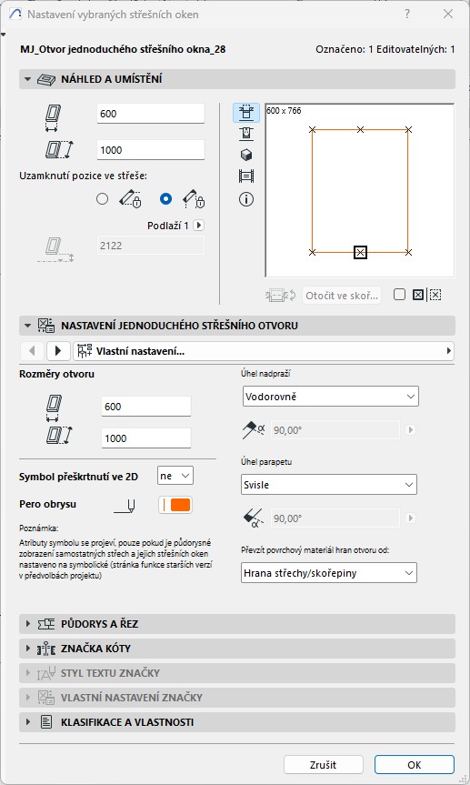Click the help question mark icon
The height and width of the screenshot is (785, 470).
click(x=407, y=14)
